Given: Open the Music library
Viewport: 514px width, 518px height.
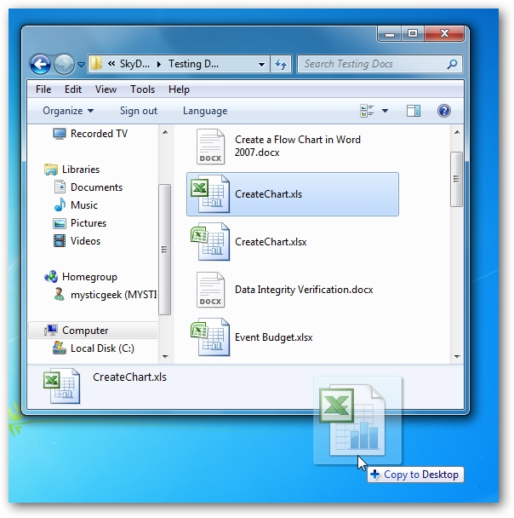Looking at the screenshot, I should [84, 205].
